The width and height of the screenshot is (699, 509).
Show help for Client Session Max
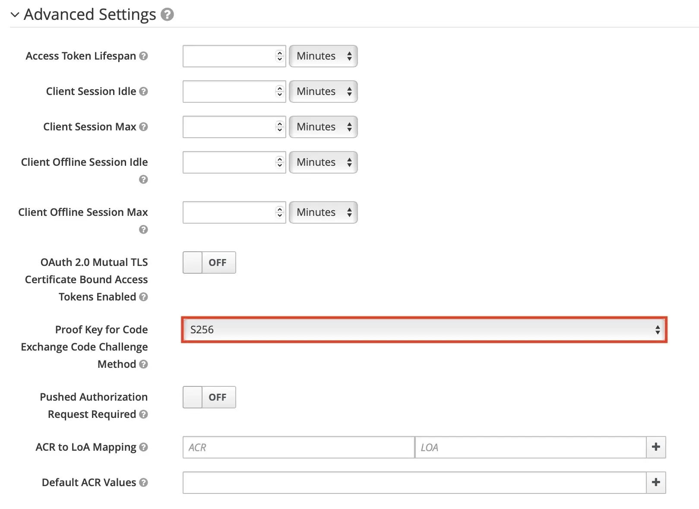point(144,127)
